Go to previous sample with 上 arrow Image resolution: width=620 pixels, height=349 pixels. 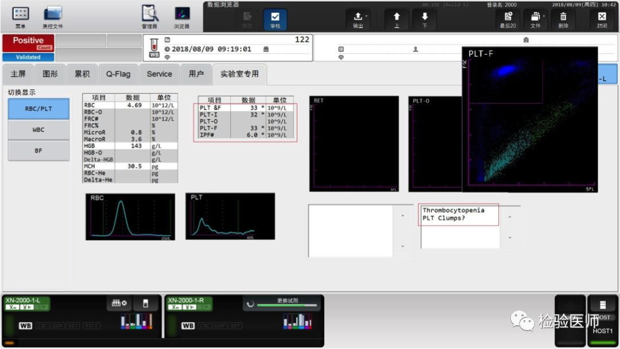(x=396, y=19)
